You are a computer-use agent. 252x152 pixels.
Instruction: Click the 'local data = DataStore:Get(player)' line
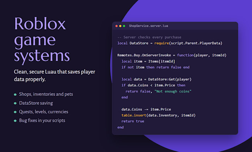[156, 79]
